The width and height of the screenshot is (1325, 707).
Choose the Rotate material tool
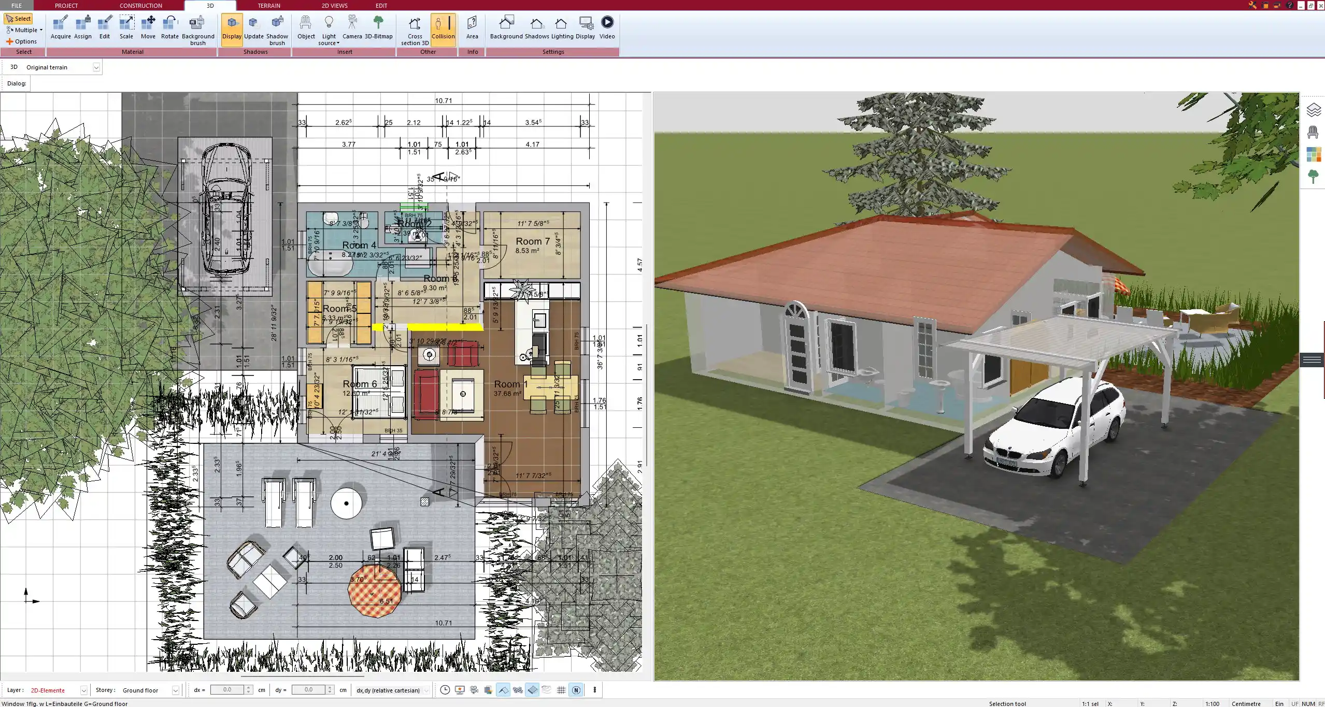click(170, 27)
